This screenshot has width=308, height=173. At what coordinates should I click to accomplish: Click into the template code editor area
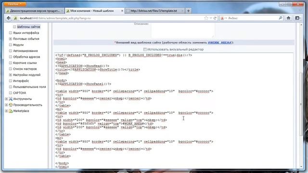pos(174,111)
